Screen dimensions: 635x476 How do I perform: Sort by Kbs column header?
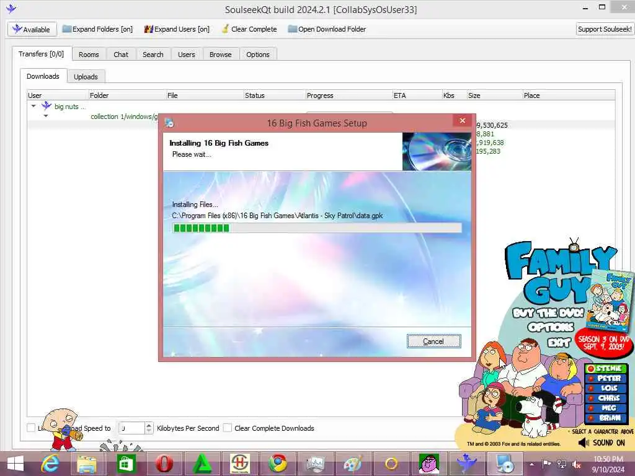[455, 95]
